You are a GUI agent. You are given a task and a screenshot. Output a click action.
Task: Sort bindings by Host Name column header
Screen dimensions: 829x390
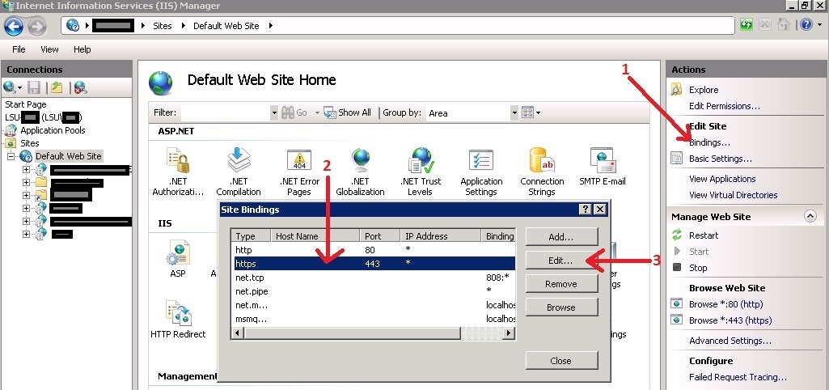pyautogui.click(x=315, y=236)
